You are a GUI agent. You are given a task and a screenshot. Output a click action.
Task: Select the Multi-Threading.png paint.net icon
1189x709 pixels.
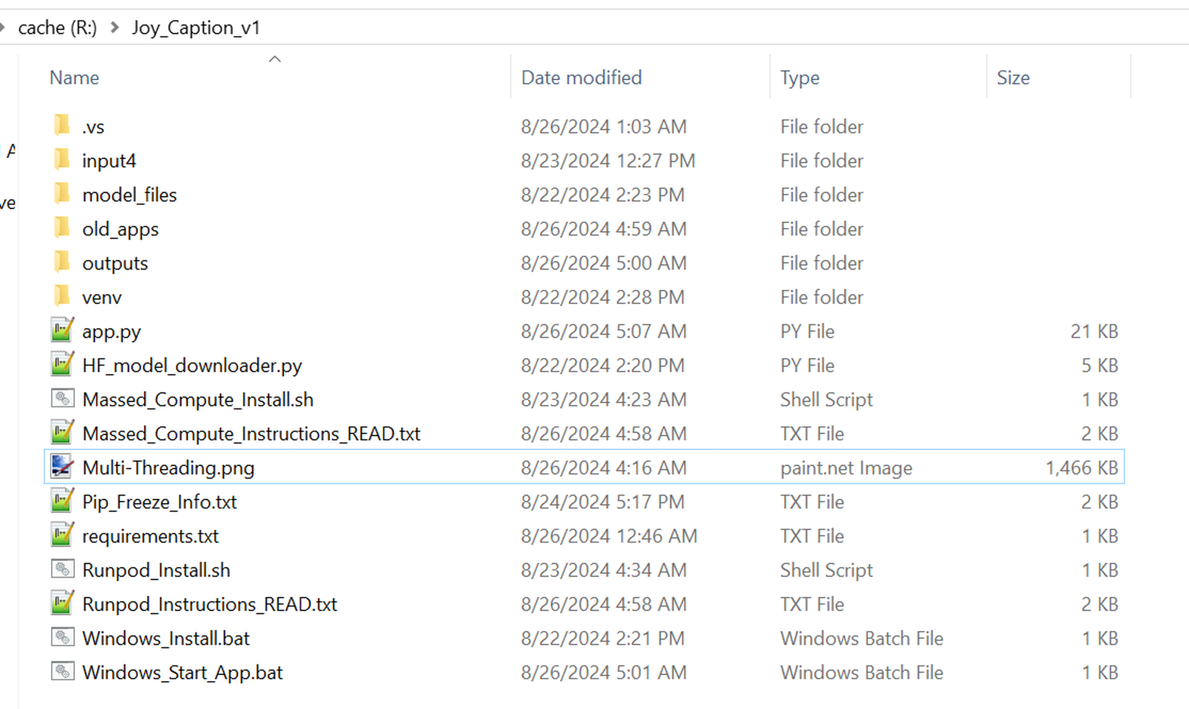coord(62,467)
